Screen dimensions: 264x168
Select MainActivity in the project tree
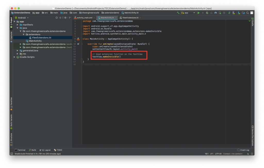pyautogui.click(x=35, y=41)
